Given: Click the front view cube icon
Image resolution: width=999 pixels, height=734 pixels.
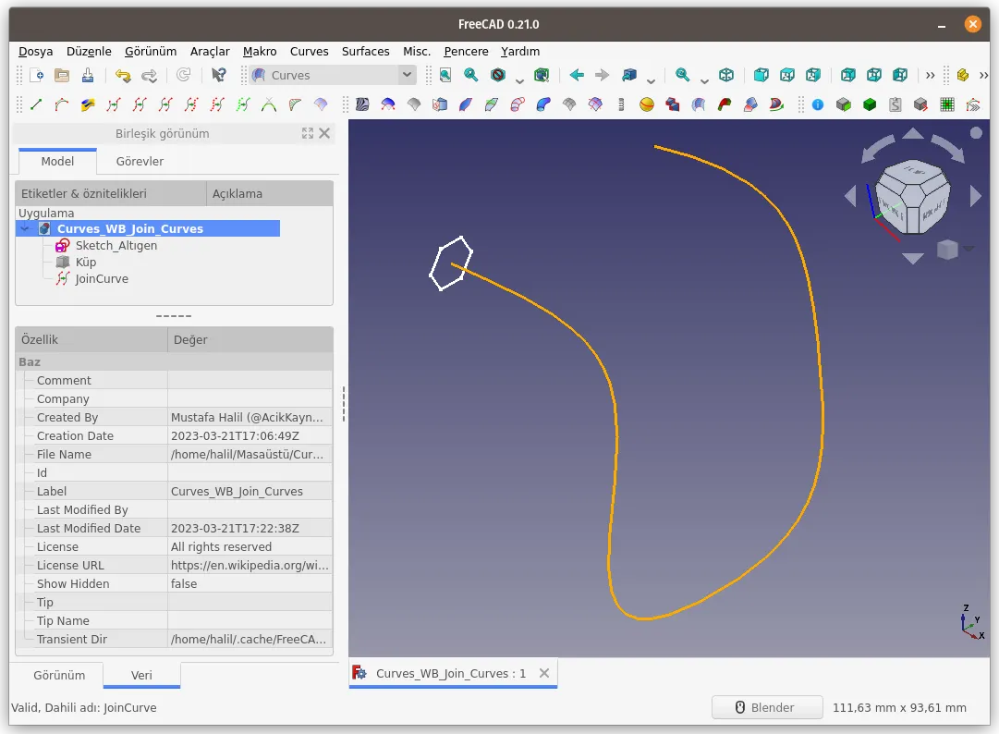Looking at the screenshot, I should click(x=761, y=75).
